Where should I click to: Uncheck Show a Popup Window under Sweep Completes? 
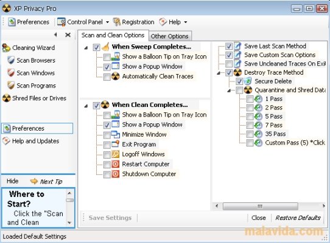click(107, 67)
